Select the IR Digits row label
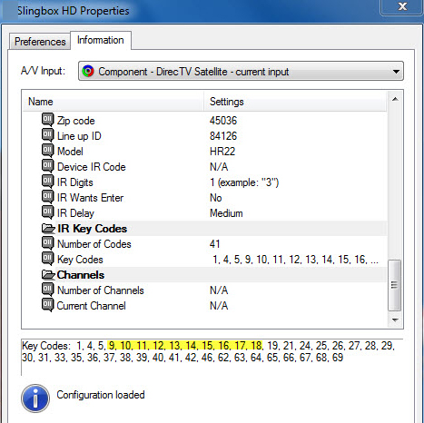This screenshot has height=423, width=424. [x=75, y=182]
